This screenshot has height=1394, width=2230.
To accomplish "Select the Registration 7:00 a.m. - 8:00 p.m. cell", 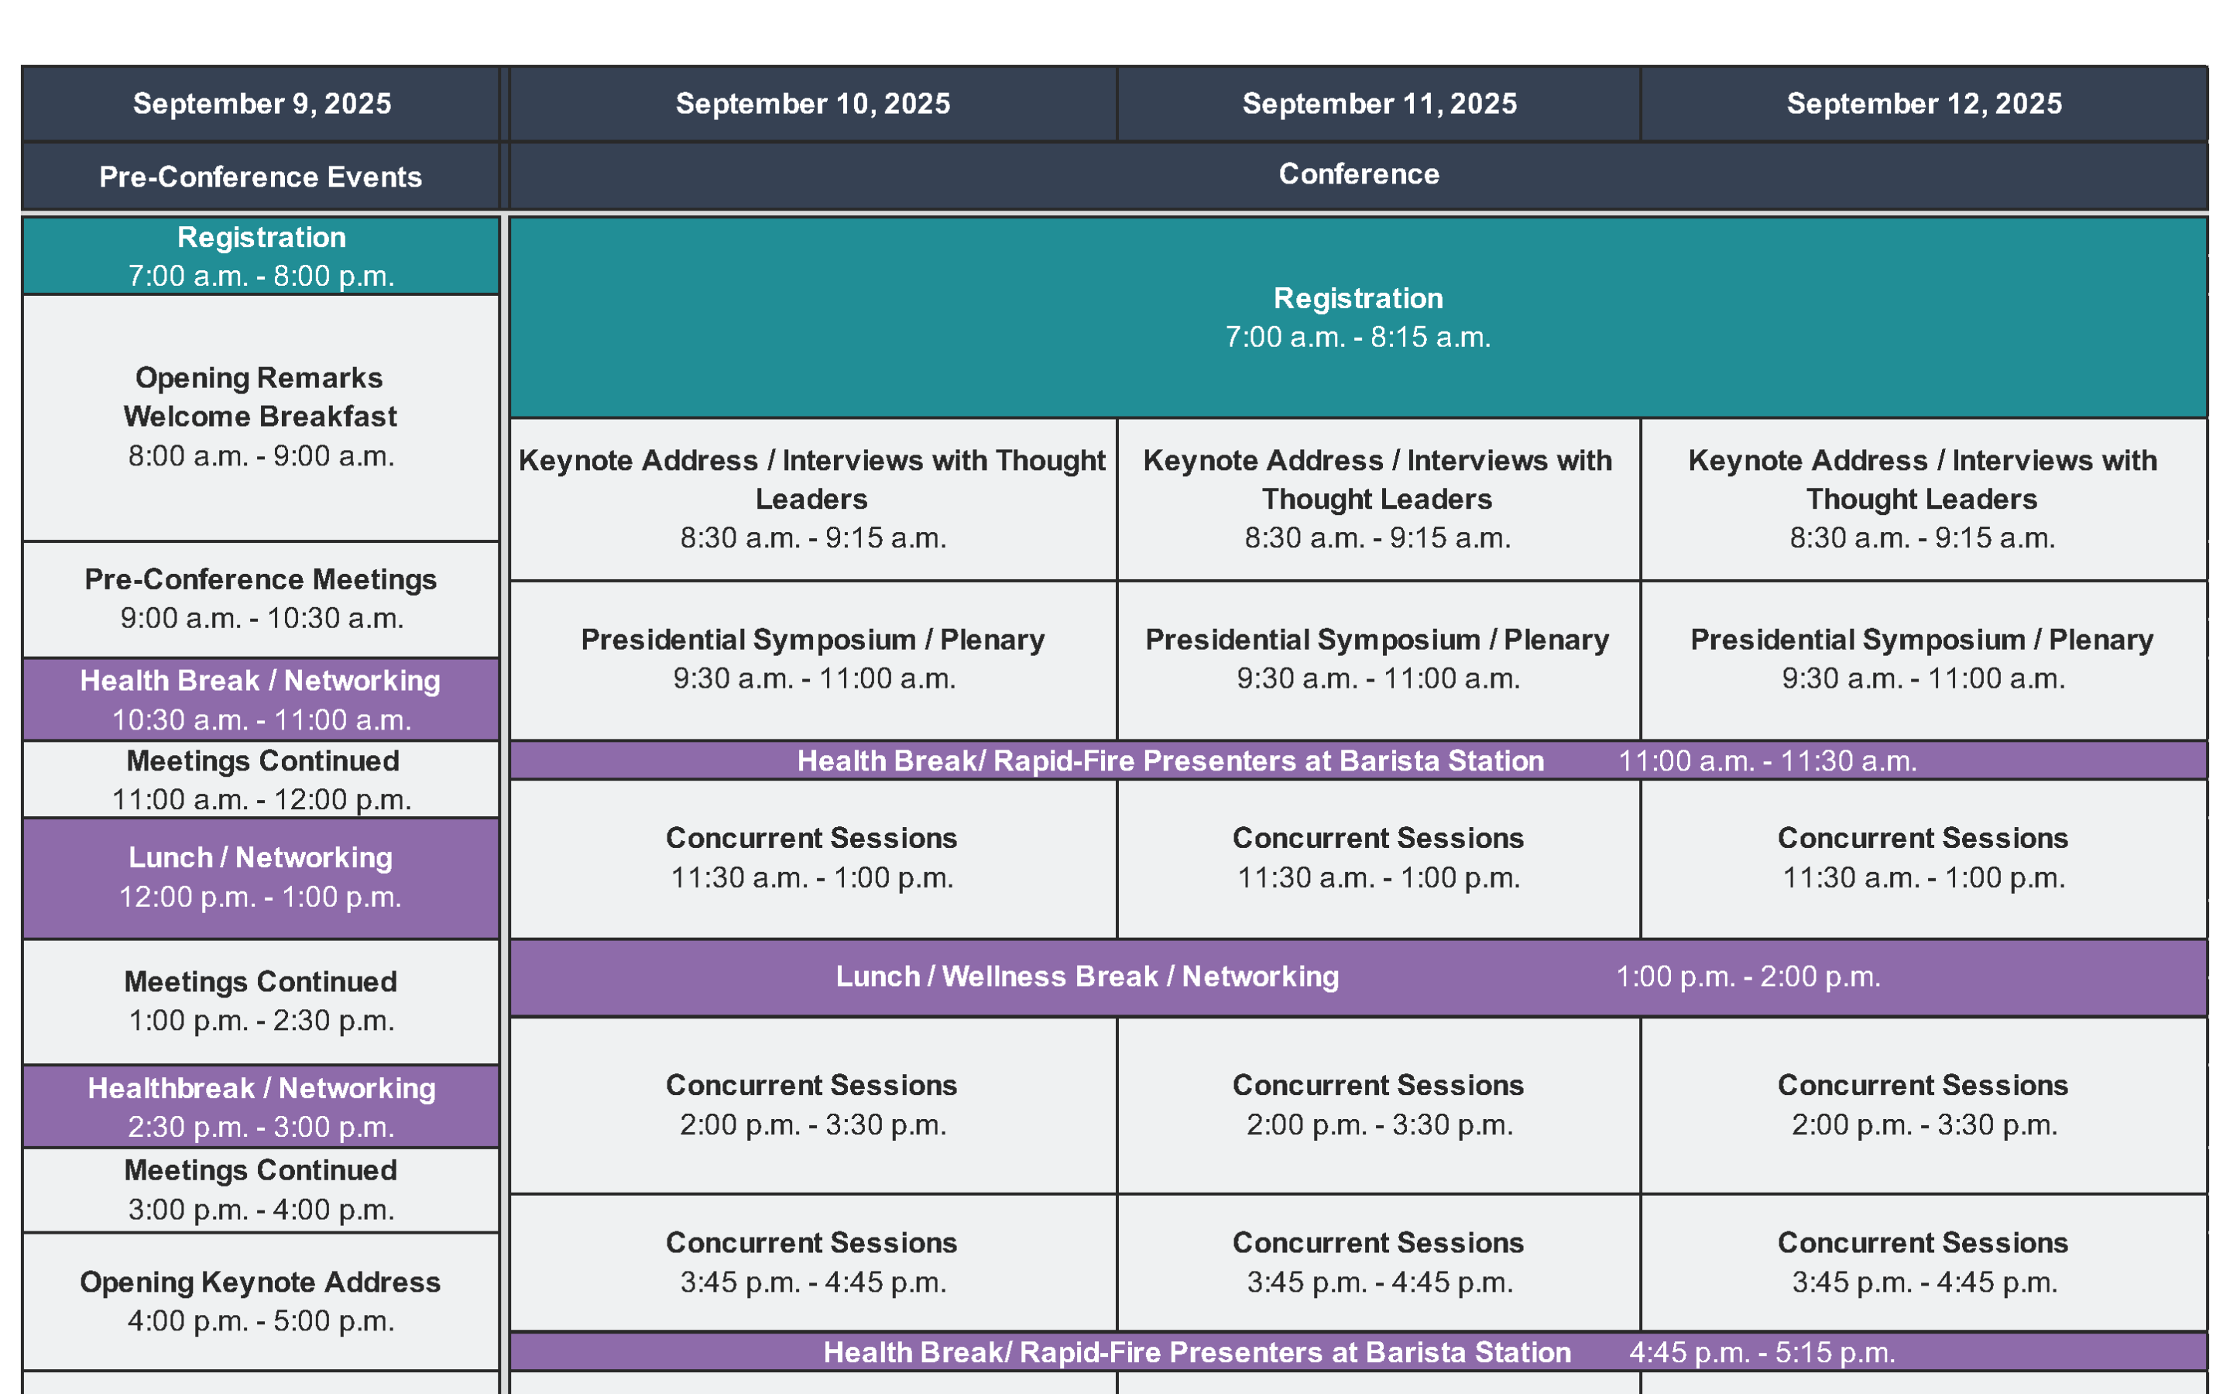I will (261, 256).
